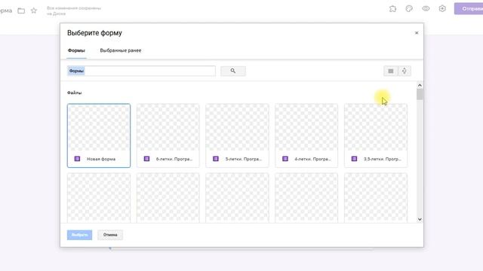Focus the forms search input field
Viewport: 483px width, 271px height.
click(141, 71)
